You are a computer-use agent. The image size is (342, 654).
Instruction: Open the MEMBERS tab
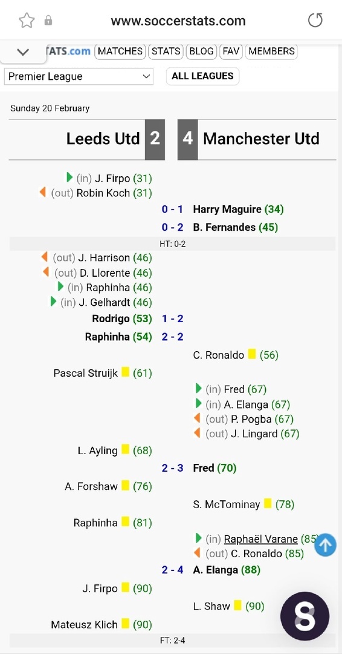point(272,51)
